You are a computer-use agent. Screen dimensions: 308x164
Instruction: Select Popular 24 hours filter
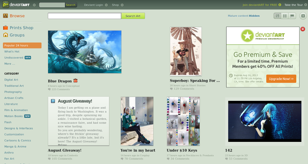click(22, 45)
